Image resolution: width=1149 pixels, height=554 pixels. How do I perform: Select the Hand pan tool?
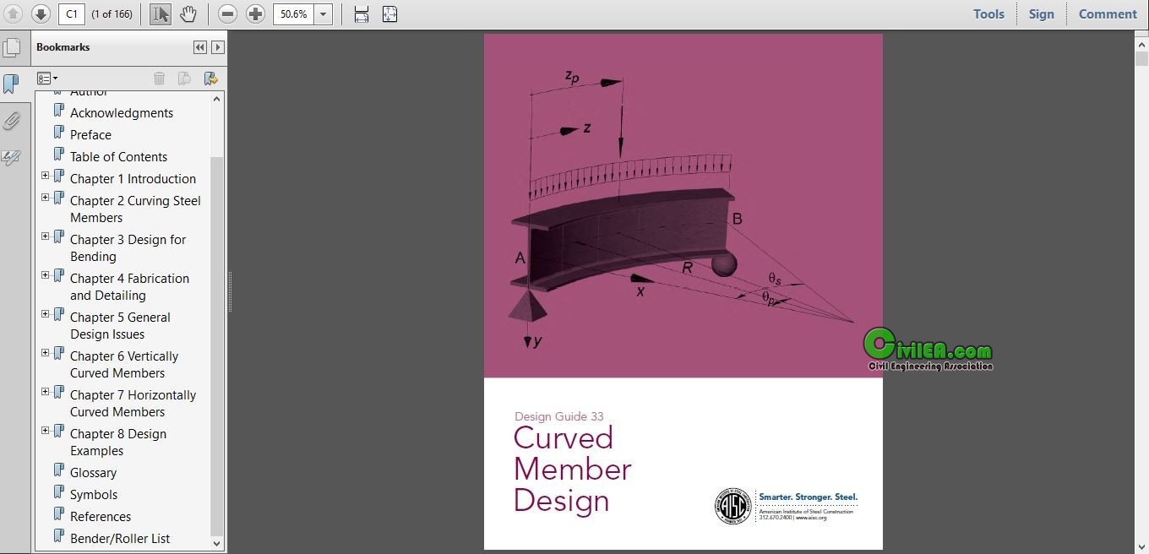pyautogui.click(x=188, y=14)
